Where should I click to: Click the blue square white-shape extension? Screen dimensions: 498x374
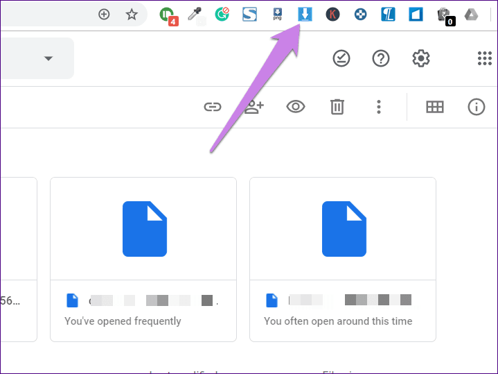[416, 15]
